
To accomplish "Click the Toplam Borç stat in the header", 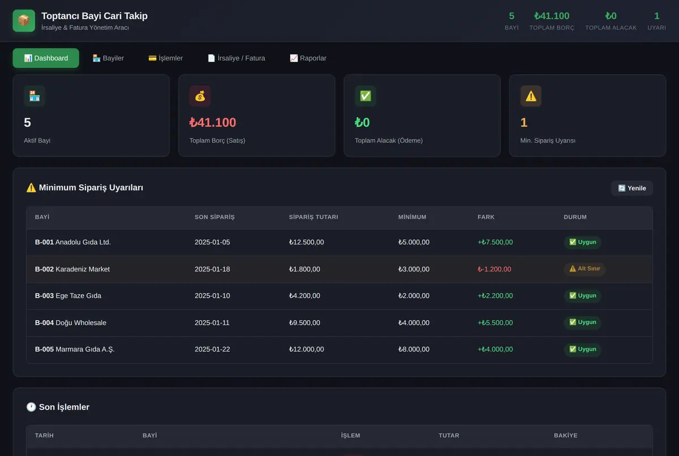I will [552, 21].
